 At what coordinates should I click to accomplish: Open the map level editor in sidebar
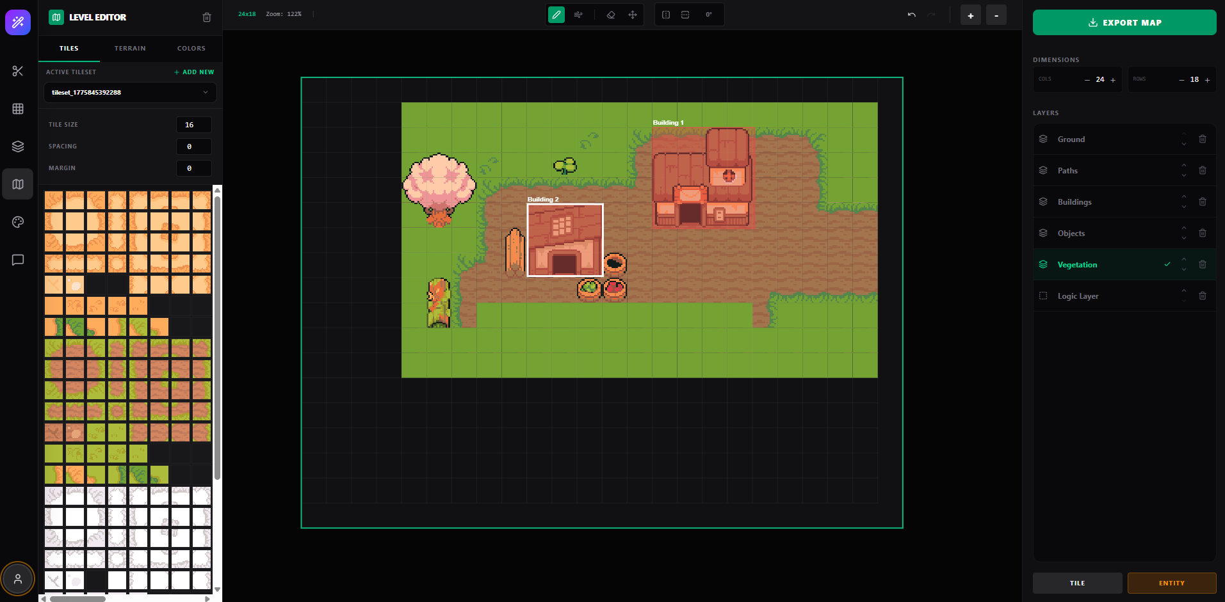[x=18, y=184]
